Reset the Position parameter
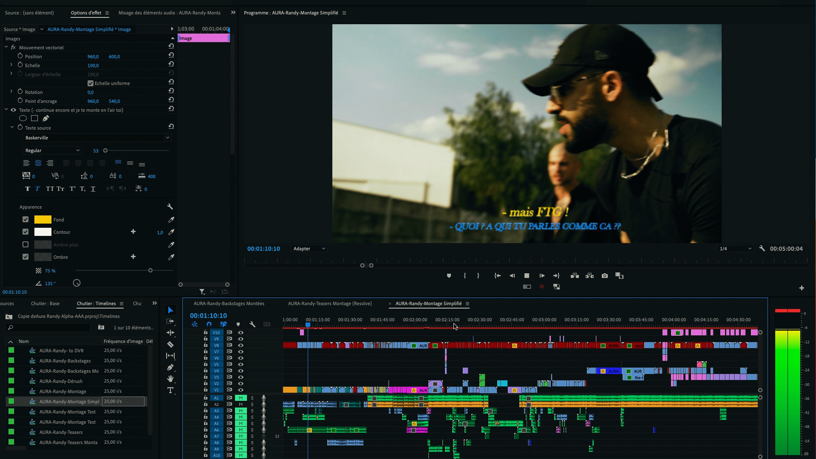This screenshot has height=459, width=816. pos(171,55)
